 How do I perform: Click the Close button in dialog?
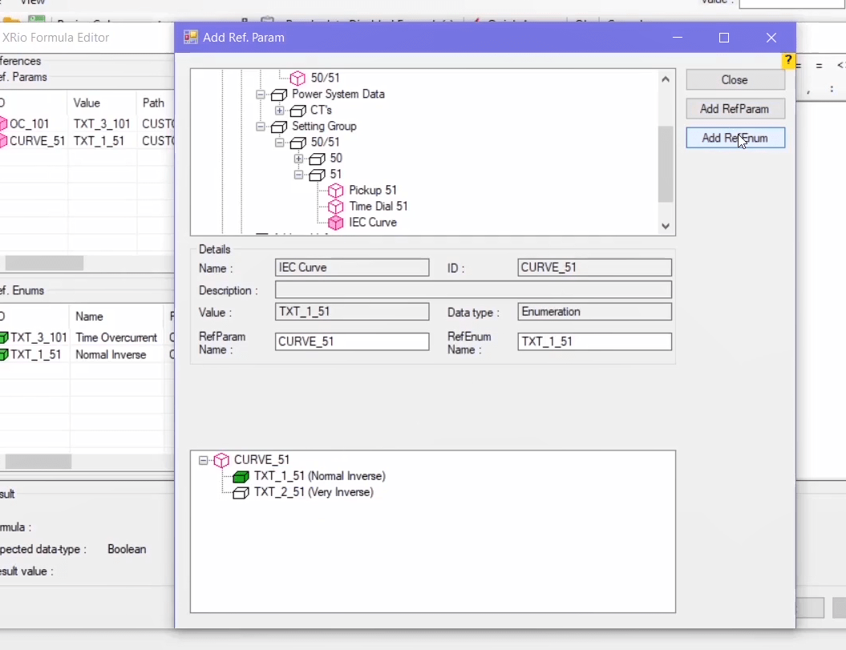pyautogui.click(x=735, y=80)
